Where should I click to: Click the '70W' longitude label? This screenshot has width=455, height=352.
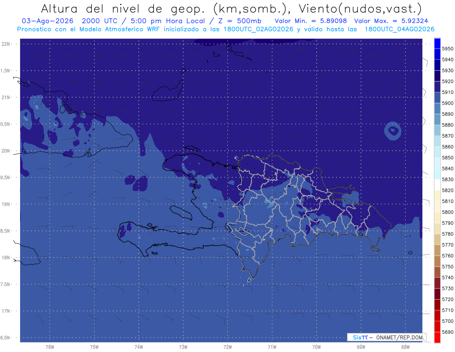click(317, 347)
